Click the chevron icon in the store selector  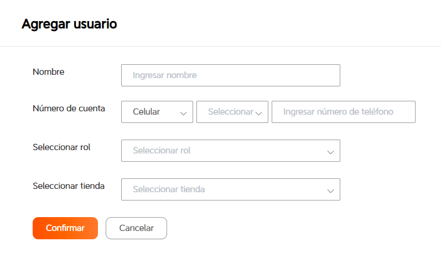coord(330,190)
